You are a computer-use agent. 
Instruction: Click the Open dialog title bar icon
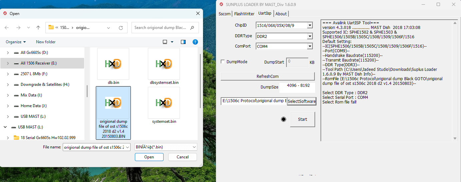click(5, 13)
